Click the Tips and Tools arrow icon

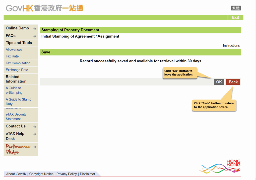[35, 42]
